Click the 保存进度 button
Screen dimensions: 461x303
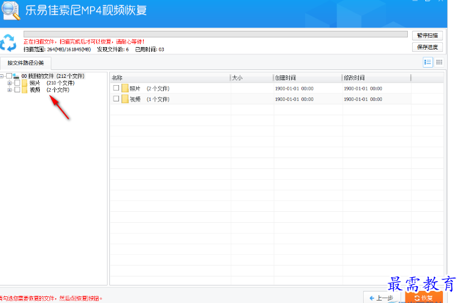pyautogui.click(x=427, y=47)
